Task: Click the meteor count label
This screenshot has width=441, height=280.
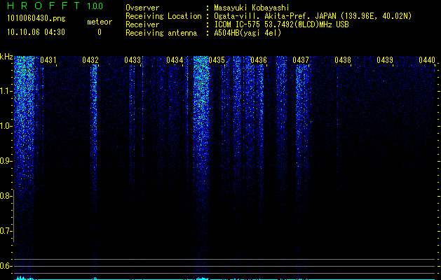Action: (100, 22)
